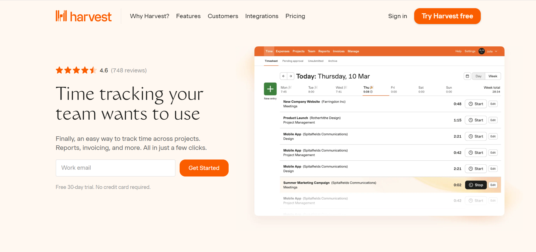536x252 pixels.
Task: Open the Projects tab
Action: coord(299,51)
